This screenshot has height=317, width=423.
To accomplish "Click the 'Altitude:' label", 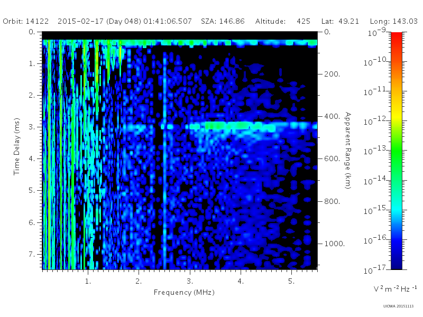I will (270, 21).
